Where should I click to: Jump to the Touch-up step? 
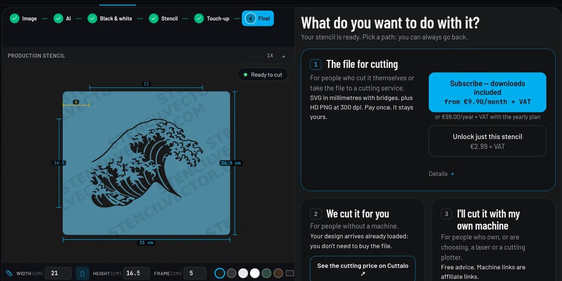tap(212, 18)
